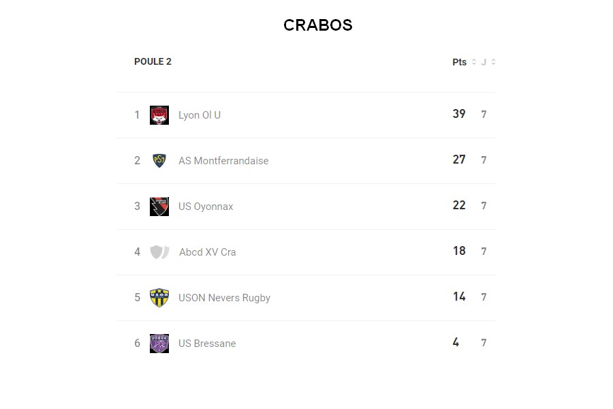Click the AS Montferrandaise club crest
Screen dimensions: 613x409
click(159, 161)
